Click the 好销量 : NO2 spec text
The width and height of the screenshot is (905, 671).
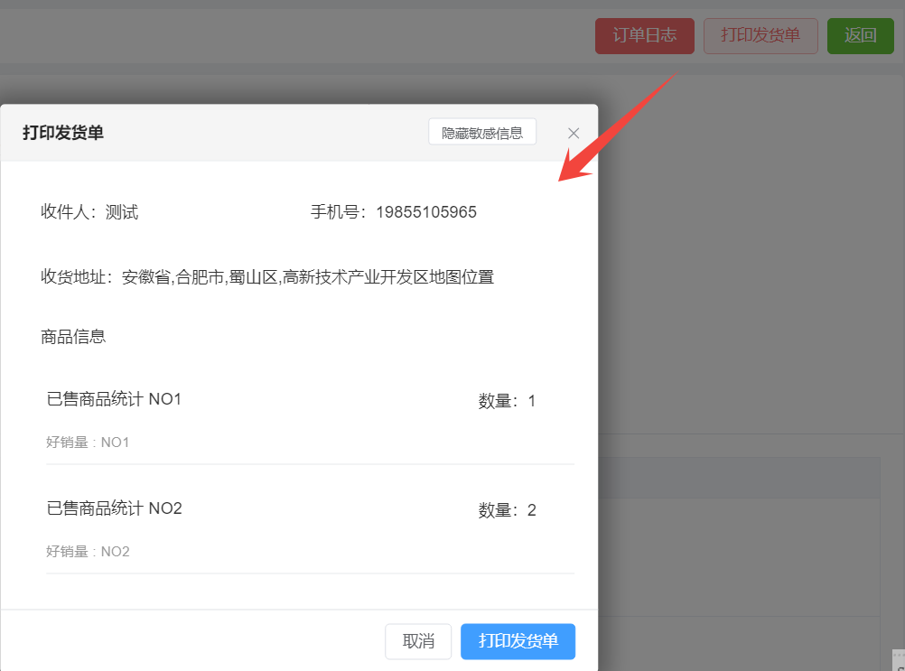coord(88,552)
